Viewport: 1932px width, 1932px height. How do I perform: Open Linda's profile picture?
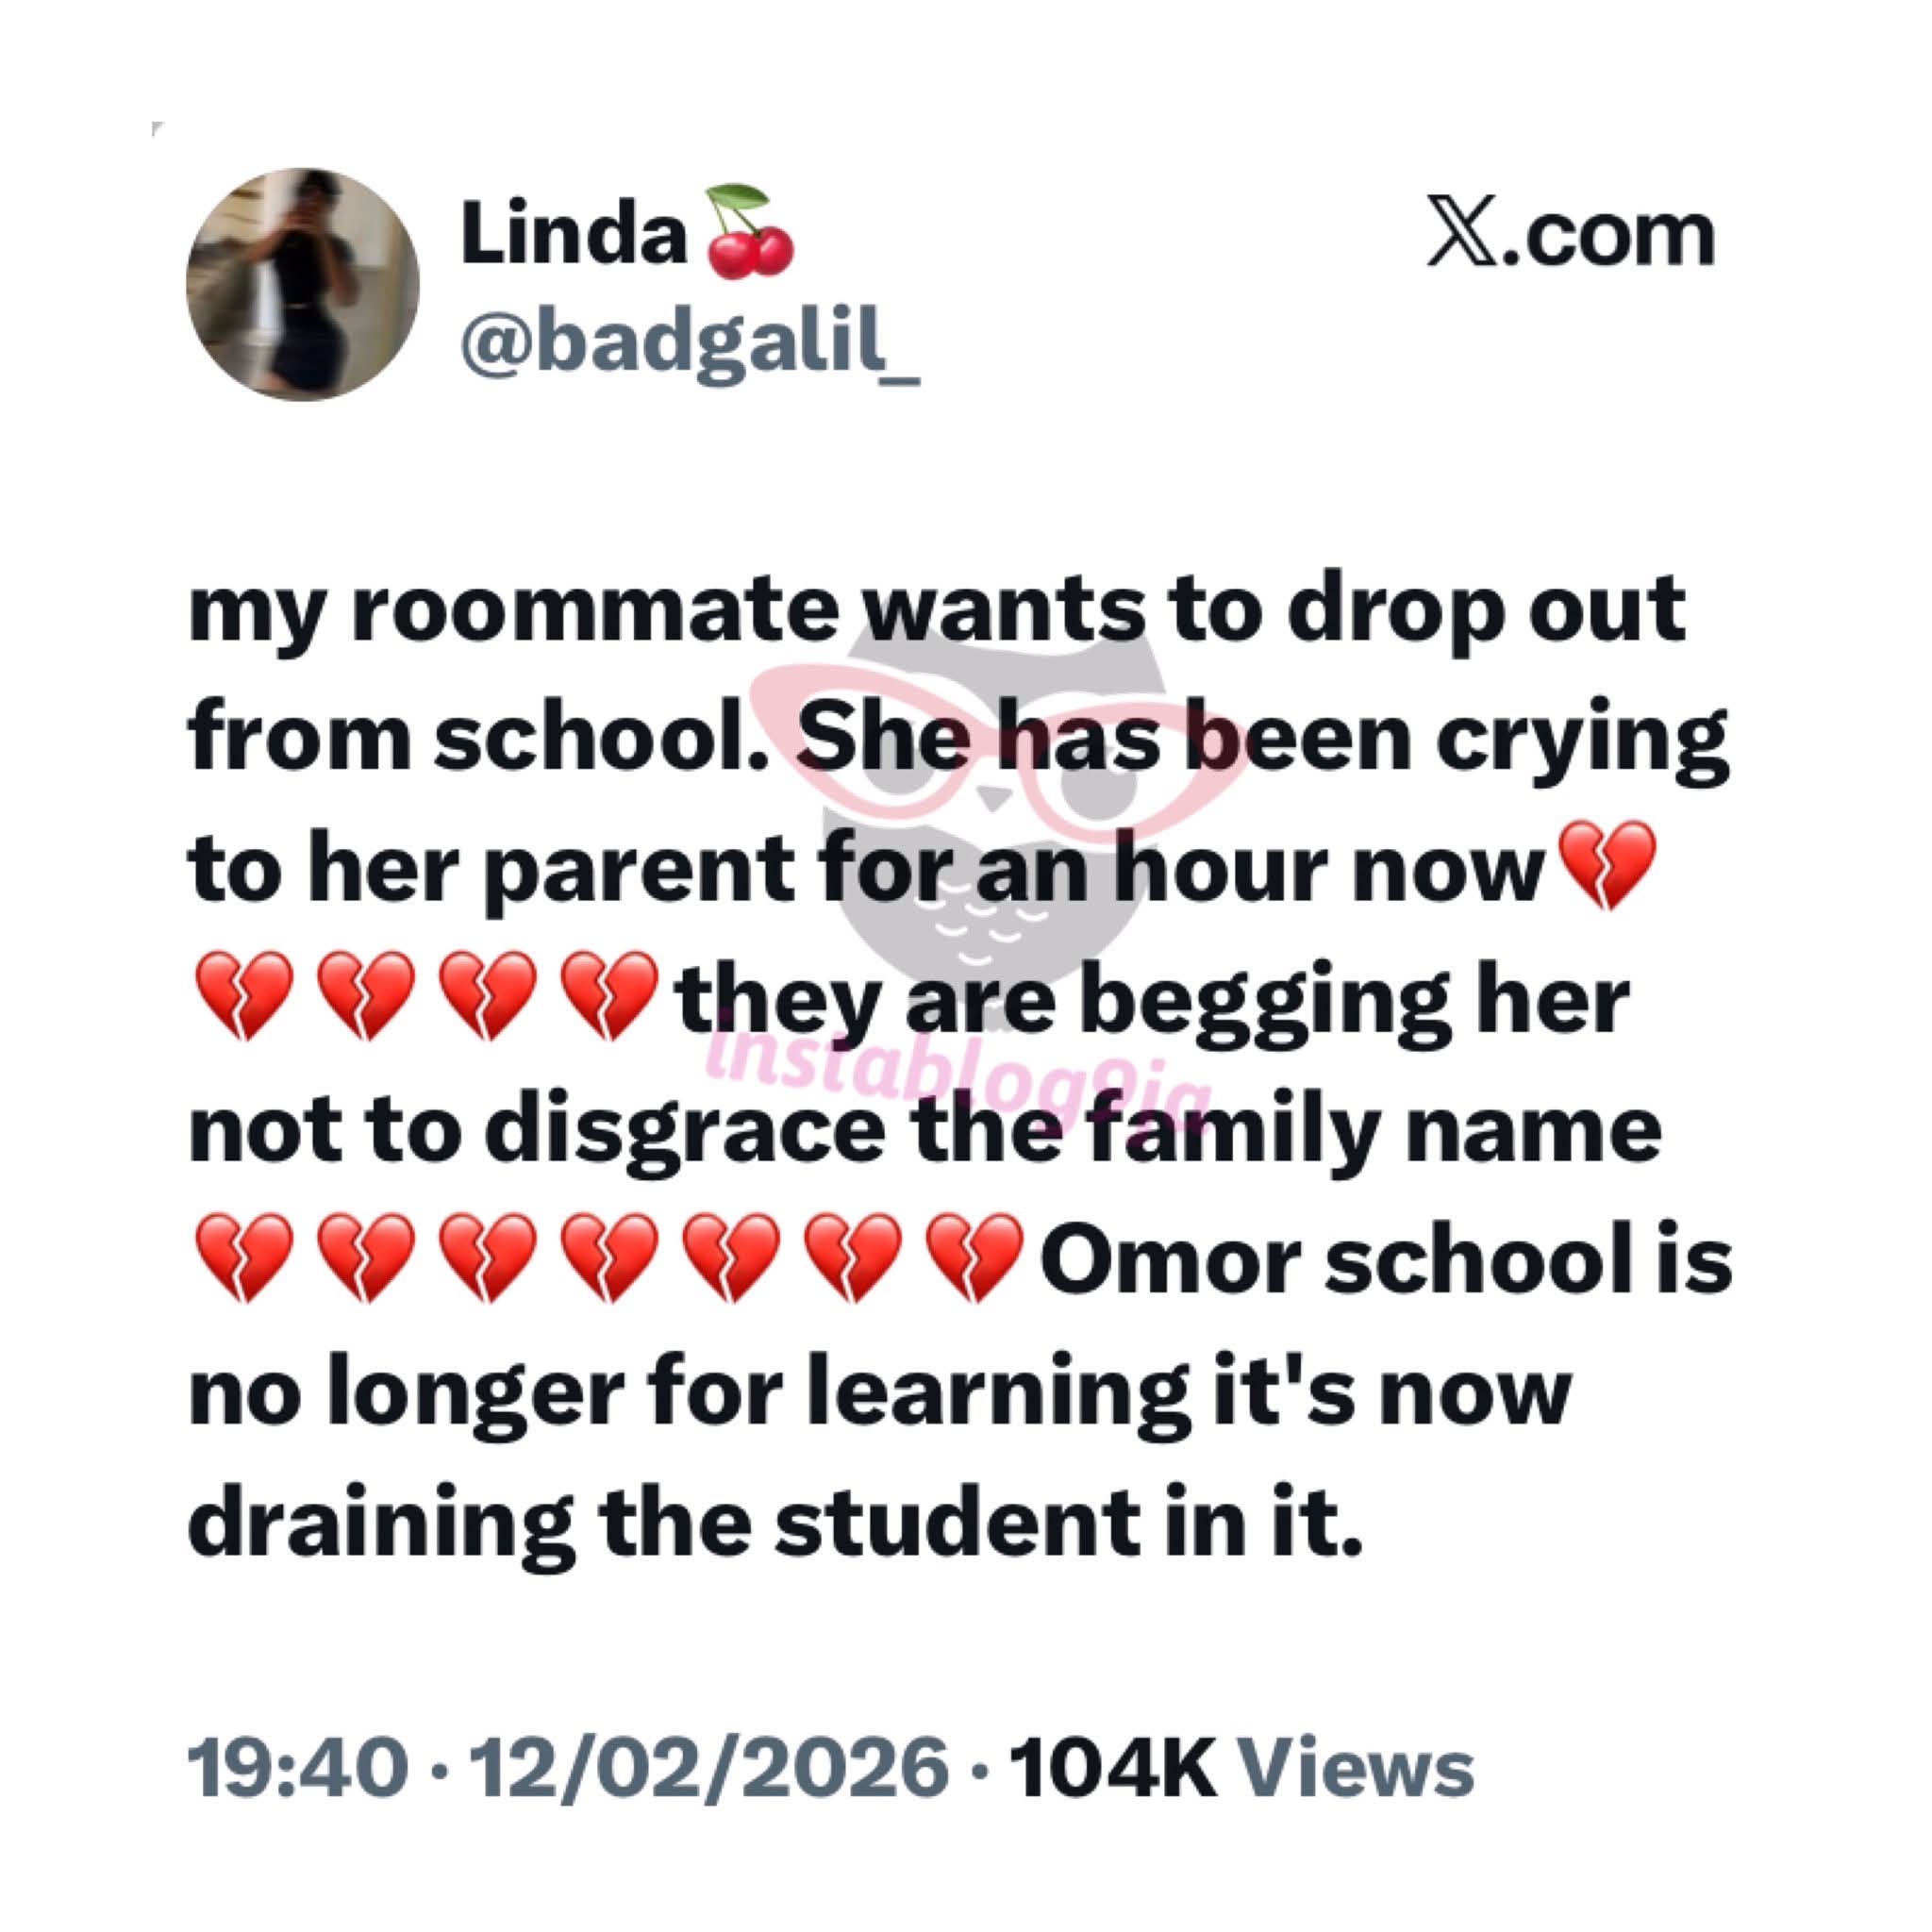(x=301, y=286)
